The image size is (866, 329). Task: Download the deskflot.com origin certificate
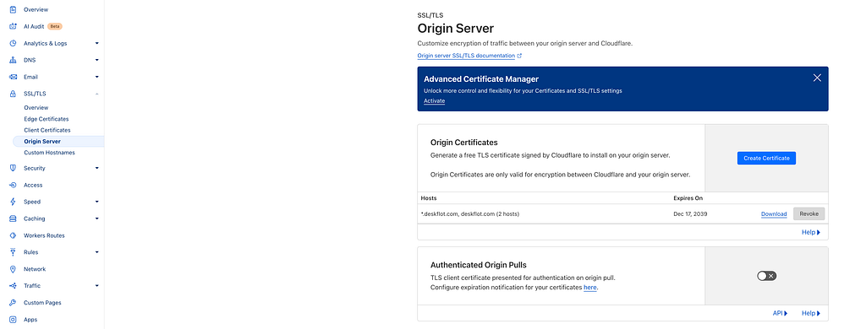(774, 213)
